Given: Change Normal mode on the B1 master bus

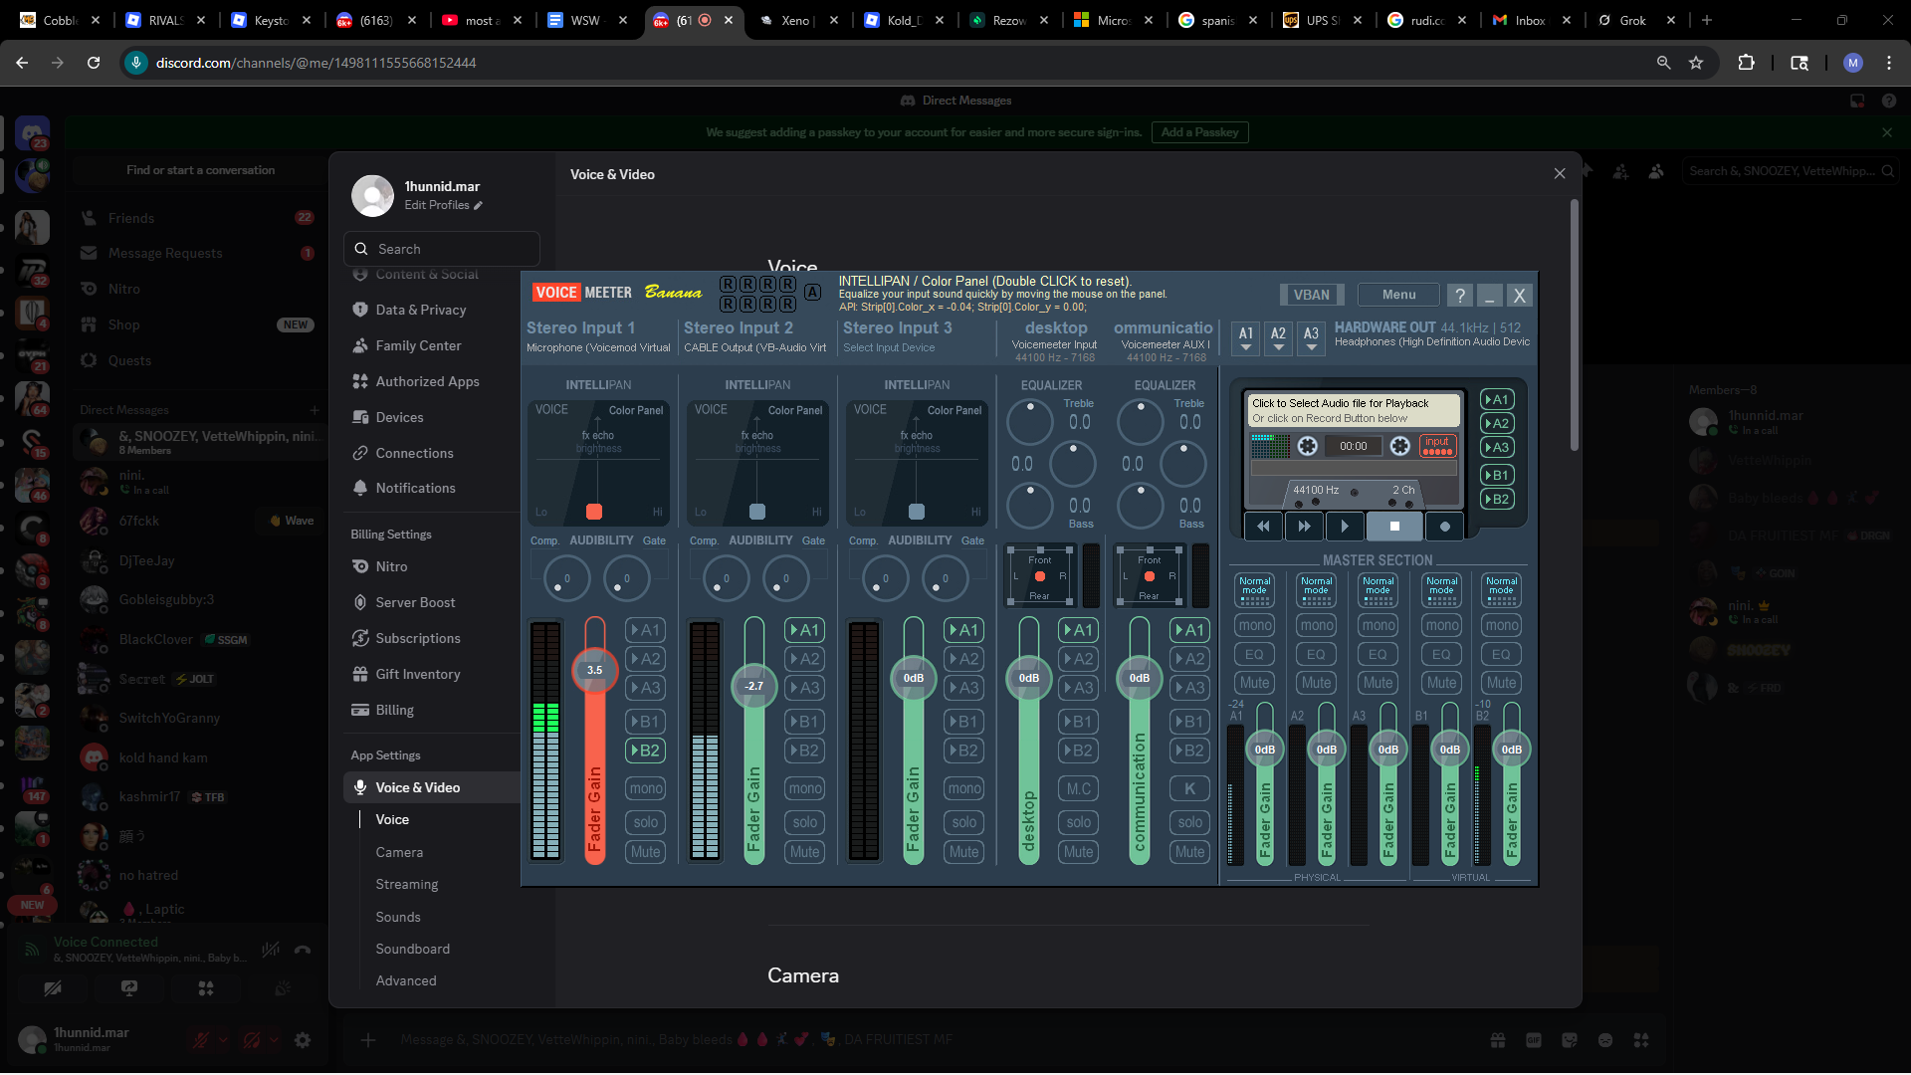Looking at the screenshot, I should coord(1441,589).
